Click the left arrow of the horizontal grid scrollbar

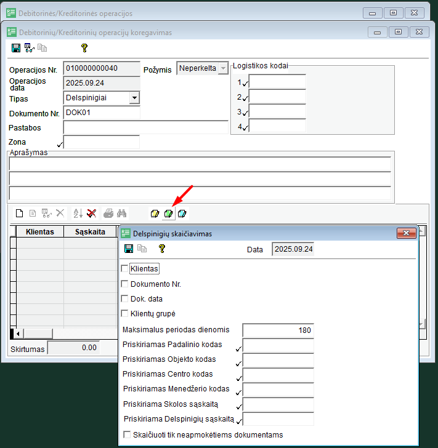pyautogui.click(x=18, y=334)
